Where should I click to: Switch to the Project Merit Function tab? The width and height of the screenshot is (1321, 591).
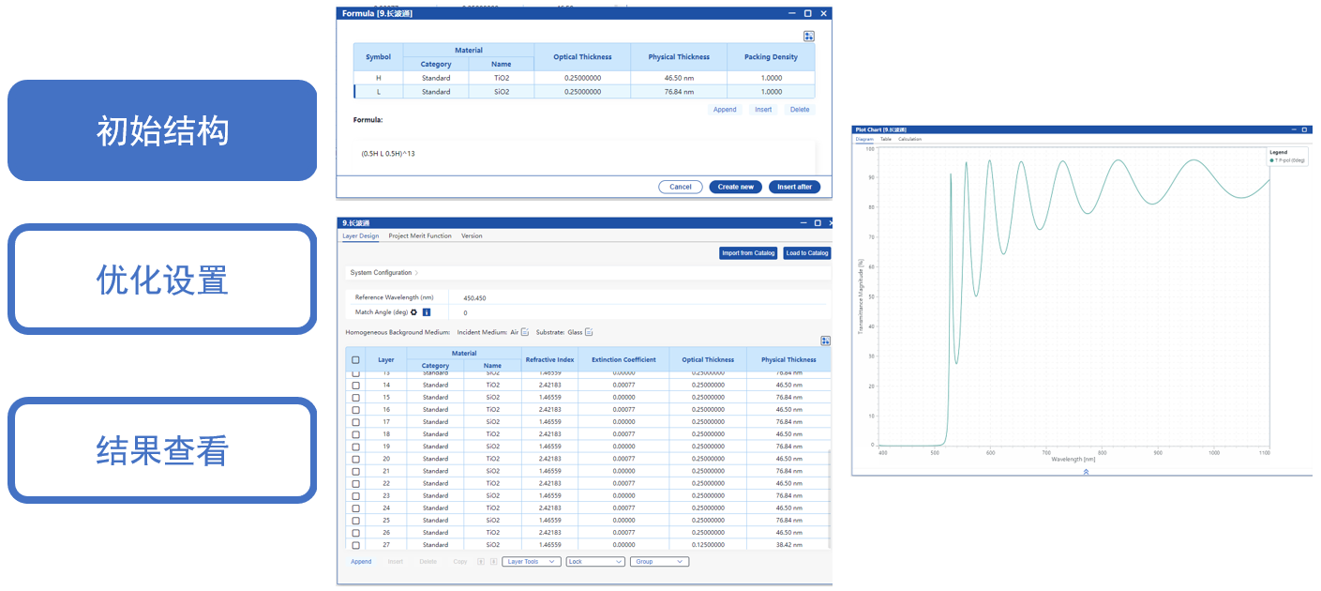(419, 236)
